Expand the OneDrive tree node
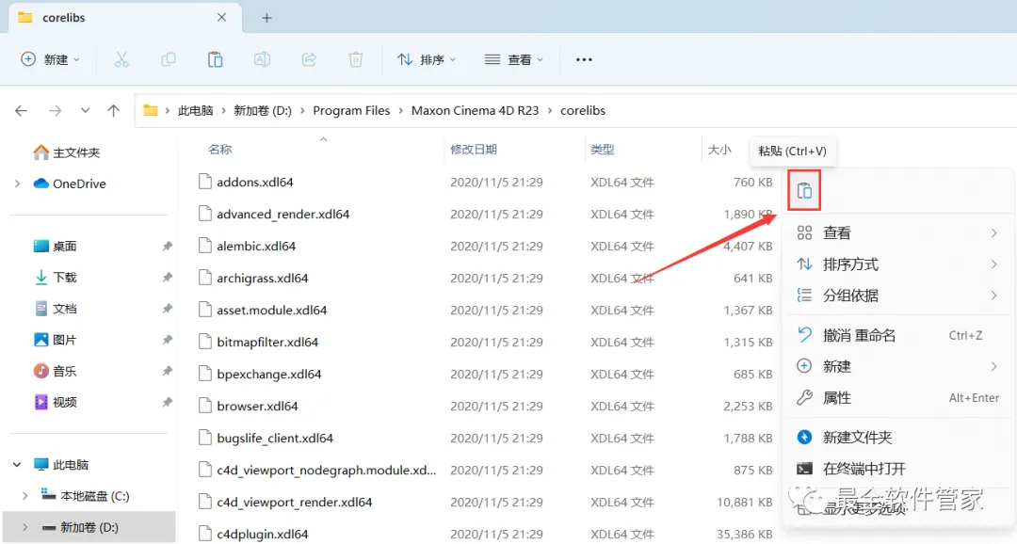 [18, 184]
